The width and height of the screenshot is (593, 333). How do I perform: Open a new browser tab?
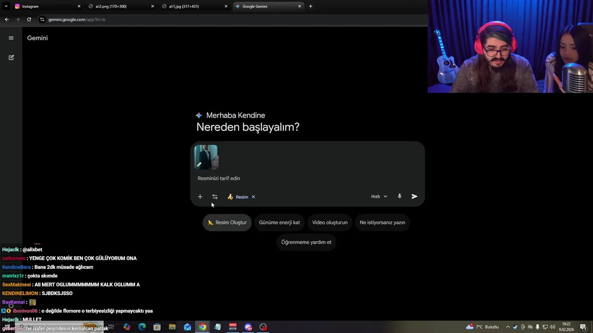310,6
